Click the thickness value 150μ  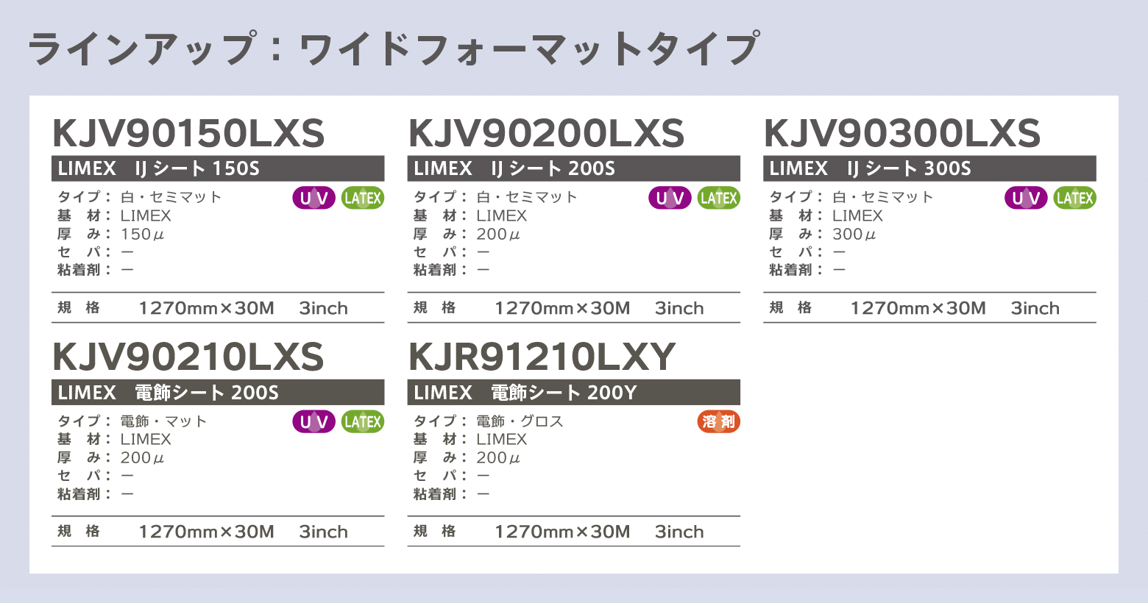142,235
